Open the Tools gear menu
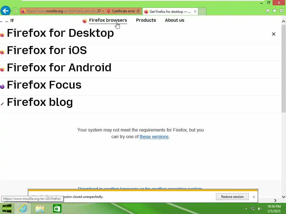This screenshot has height=214, width=286. (x=282, y=11)
